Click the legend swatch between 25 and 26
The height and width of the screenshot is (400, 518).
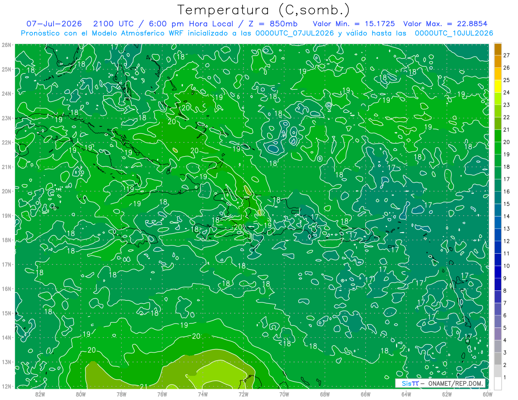pos(498,74)
